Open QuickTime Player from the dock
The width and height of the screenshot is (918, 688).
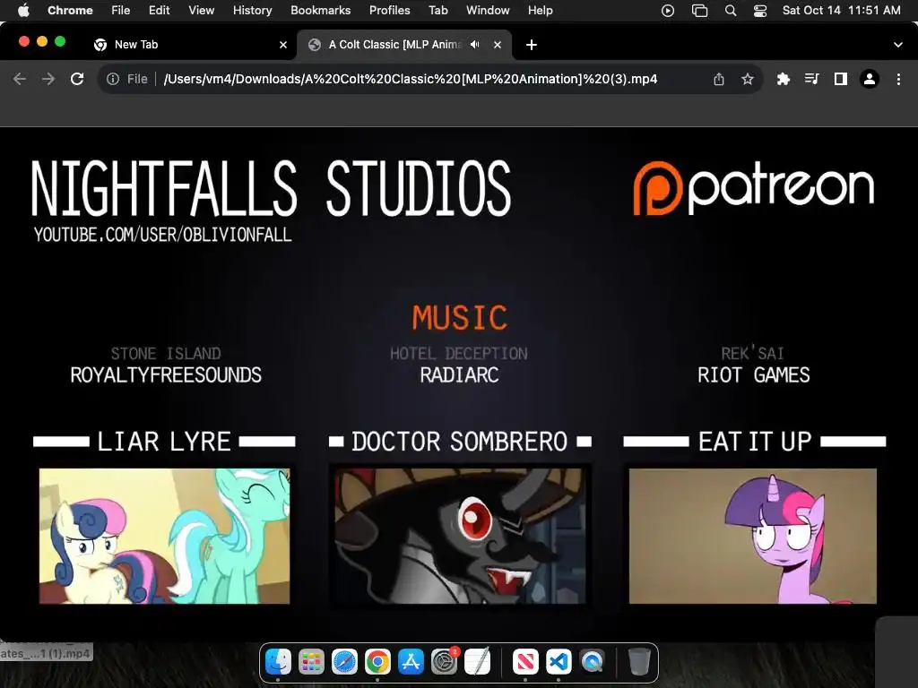pyautogui.click(x=592, y=662)
